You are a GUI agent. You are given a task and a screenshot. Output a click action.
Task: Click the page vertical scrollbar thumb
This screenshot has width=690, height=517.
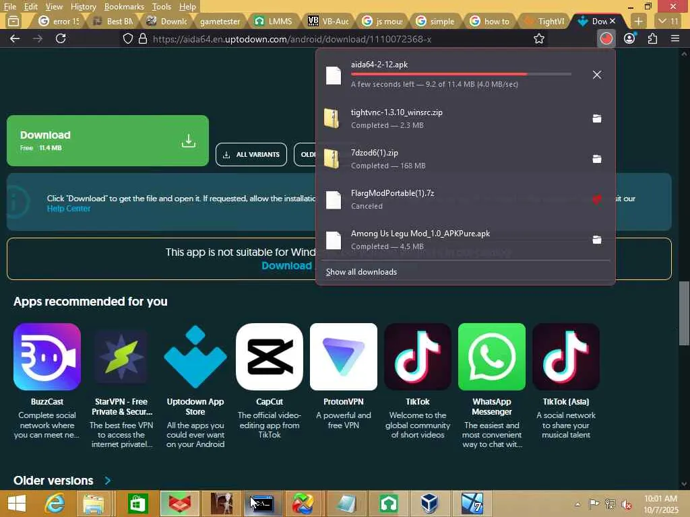pos(685,313)
